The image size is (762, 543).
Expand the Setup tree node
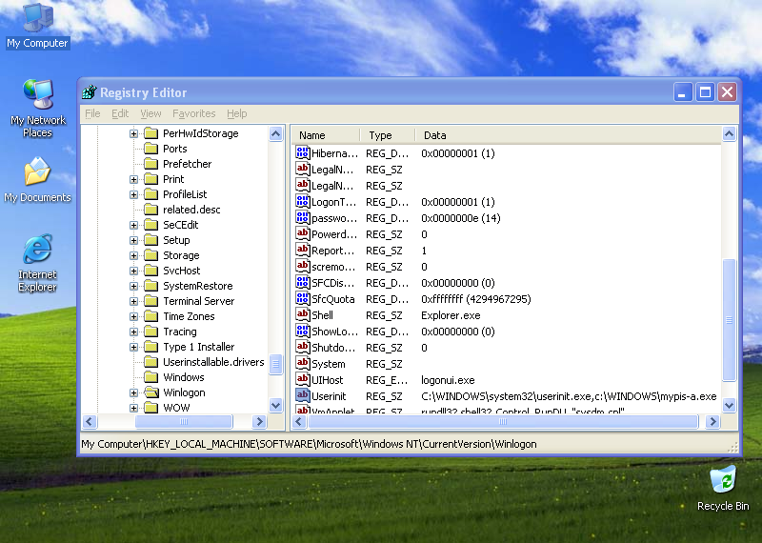133,240
